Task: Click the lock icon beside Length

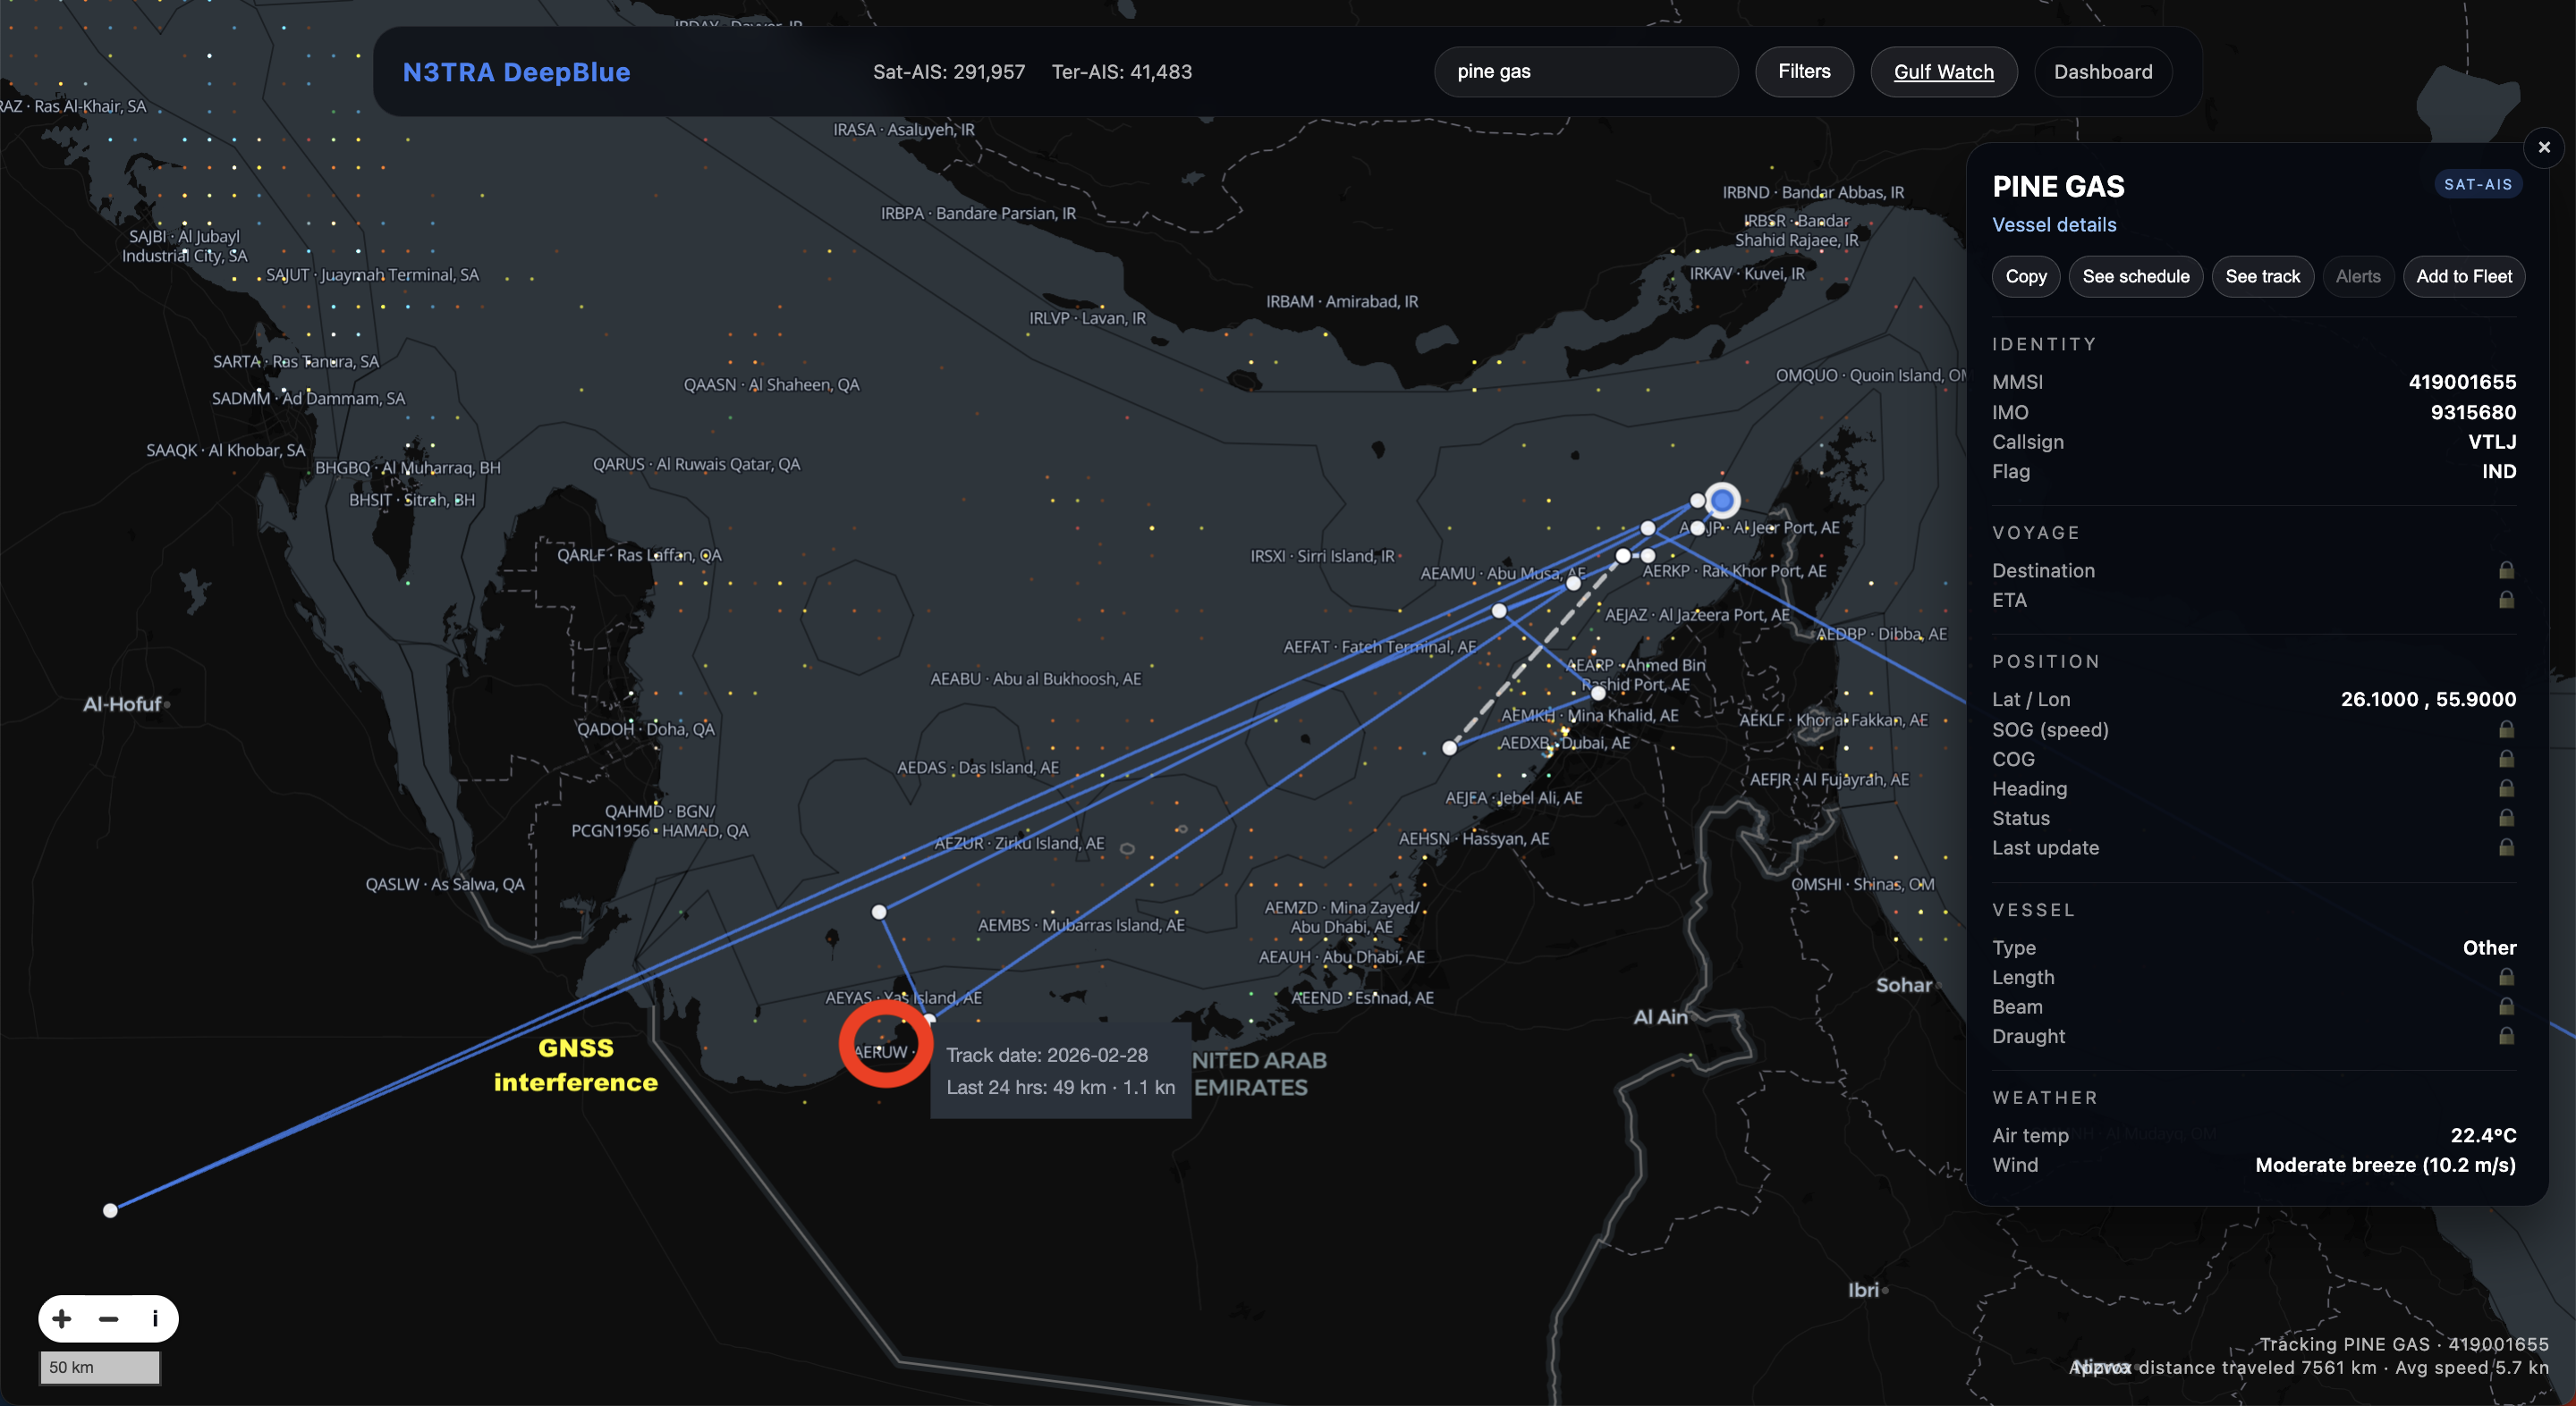Action: coord(2506,977)
